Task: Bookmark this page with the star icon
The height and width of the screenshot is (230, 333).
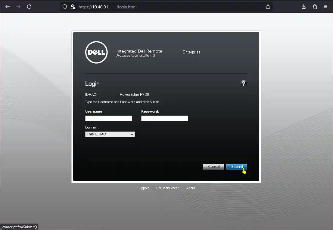Action: pyautogui.click(x=268, y=7)
